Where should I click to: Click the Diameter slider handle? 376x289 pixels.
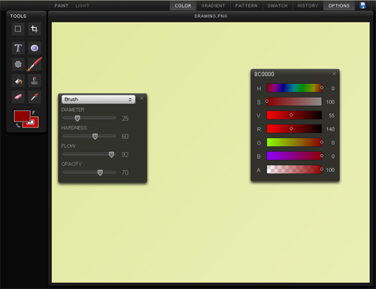[x=77, y=118]
